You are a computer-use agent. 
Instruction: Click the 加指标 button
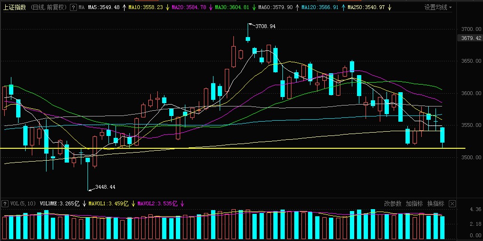pyautogui.click(x=414, y=203)
